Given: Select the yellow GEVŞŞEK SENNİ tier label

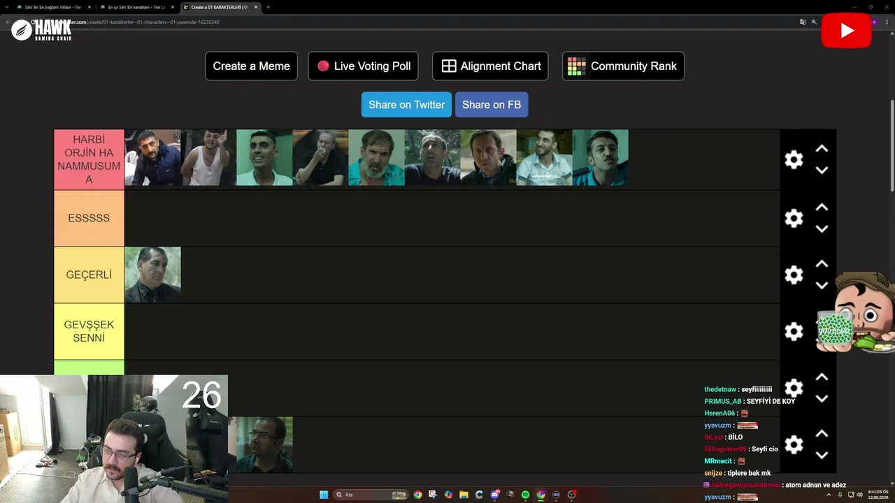Looking at the screenshot, I should 89,331.
